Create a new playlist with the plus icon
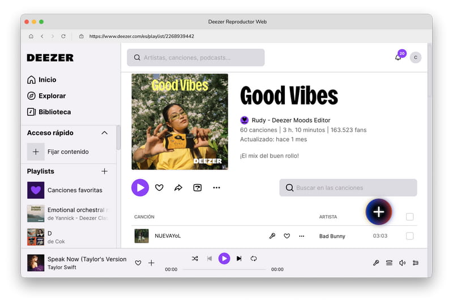Image resolution: width=453 pixels, height=305 pixels. click(x=105, y=171)
